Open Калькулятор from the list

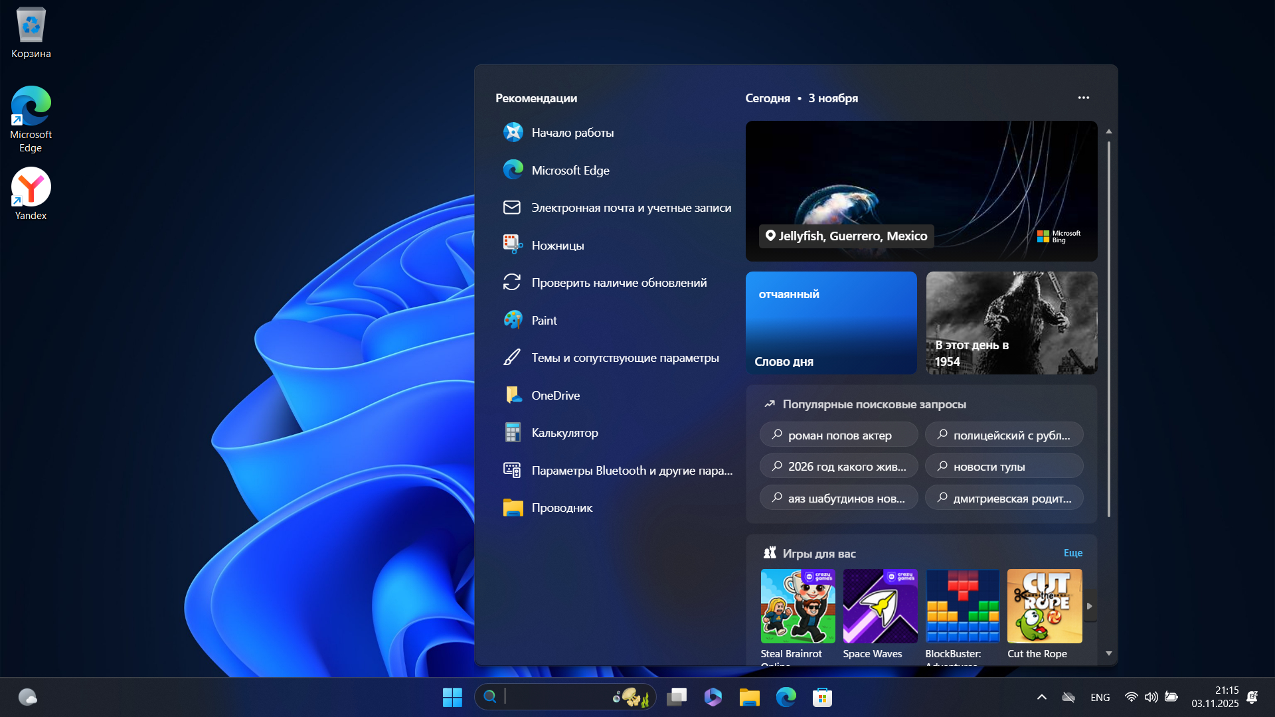coord(564,433)
